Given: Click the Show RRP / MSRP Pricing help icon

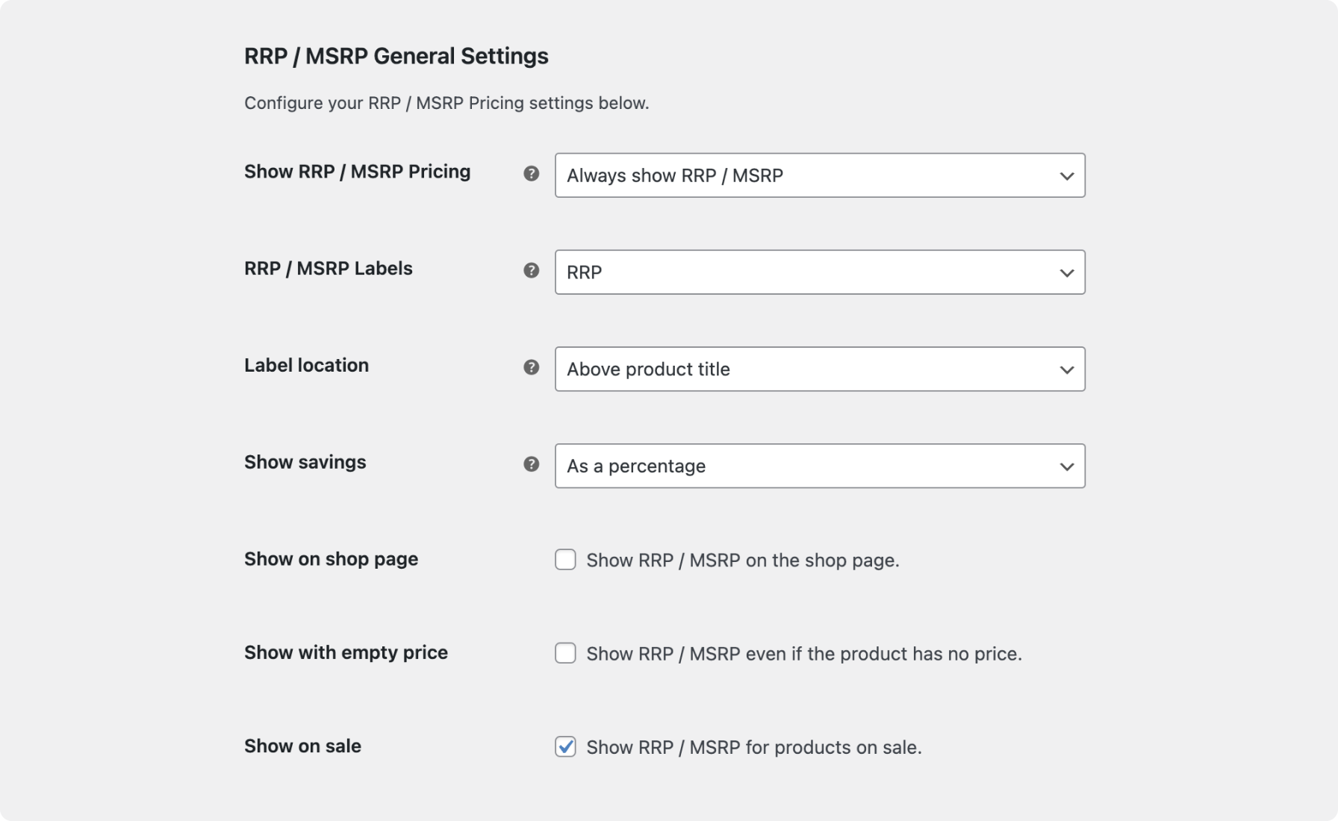Looking at the screenshot, I should click(x=531, y=173).
